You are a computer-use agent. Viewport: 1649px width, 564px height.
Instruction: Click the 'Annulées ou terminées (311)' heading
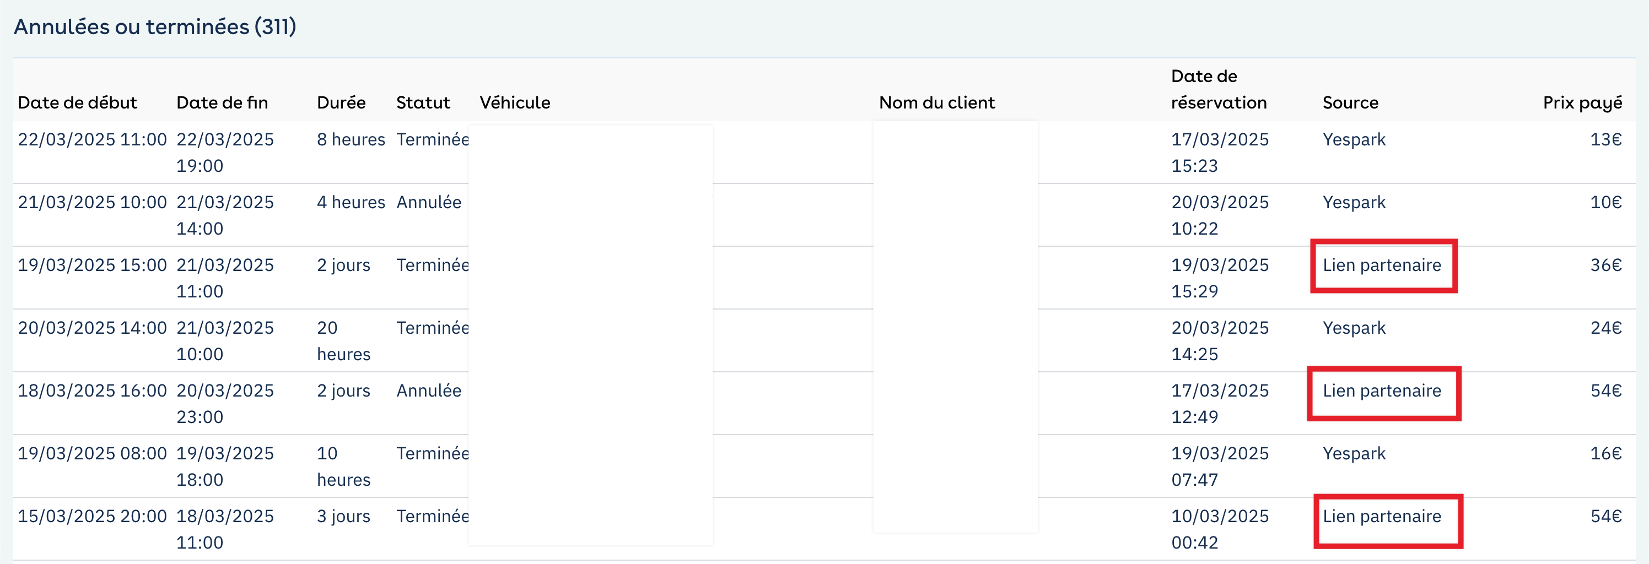click(x=155, y=27)
